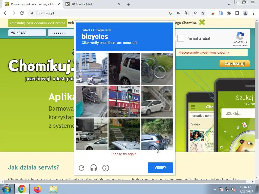Open the Chrome profile avatar

[x=245, y=13]
